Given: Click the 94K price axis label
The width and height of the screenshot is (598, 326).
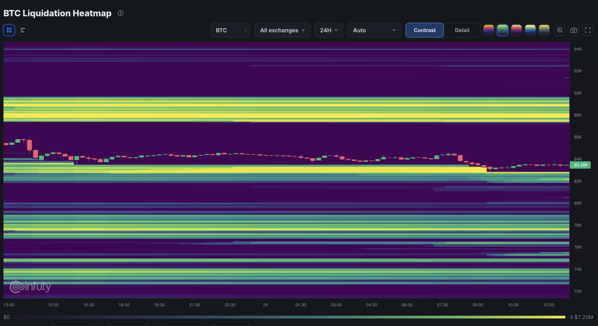Looking at the screenshot, I should click(578, 49).
